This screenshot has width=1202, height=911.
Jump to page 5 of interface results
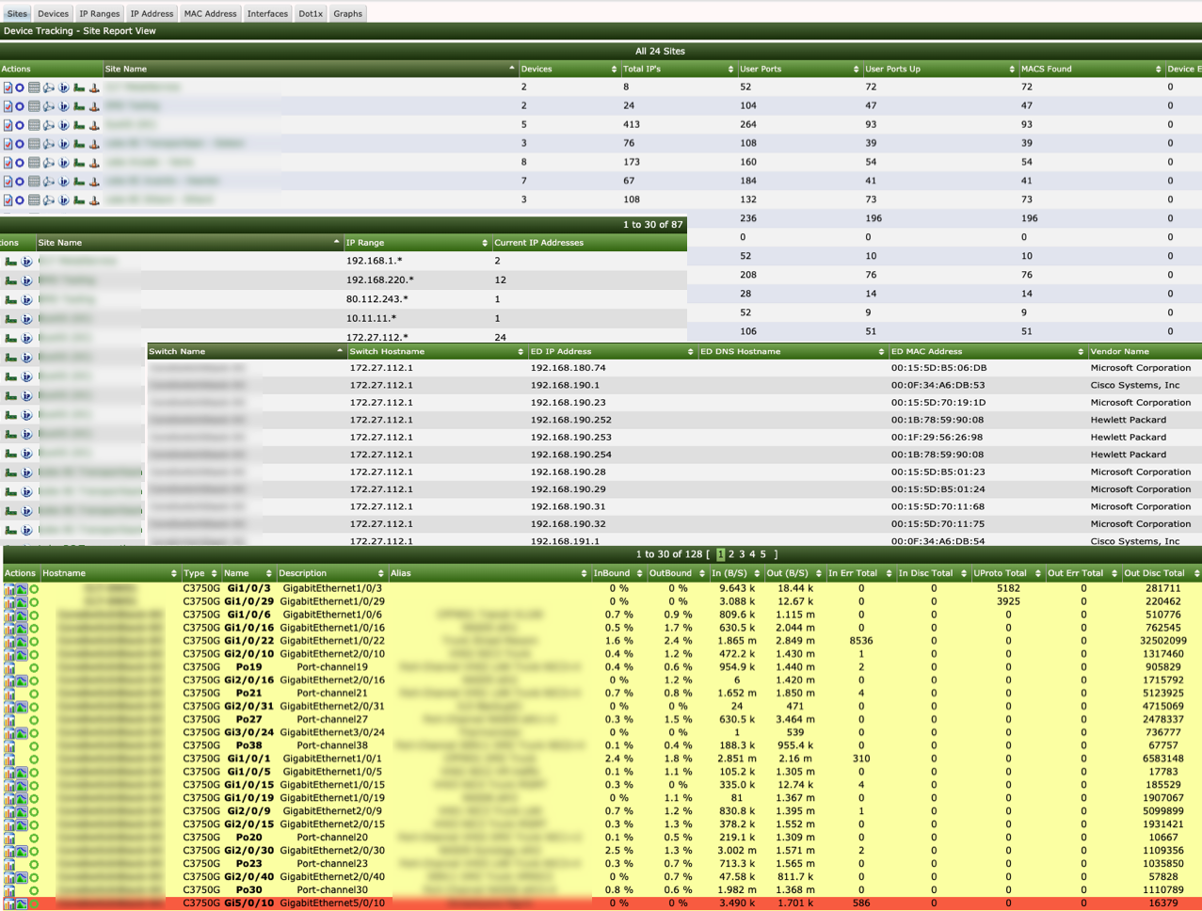[763, 554]
